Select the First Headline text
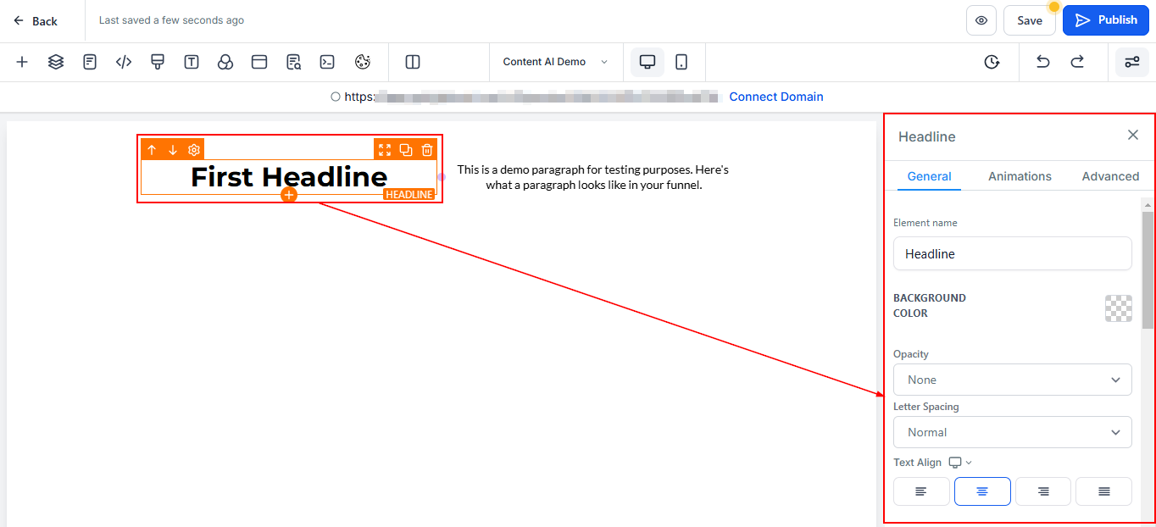 289,176
